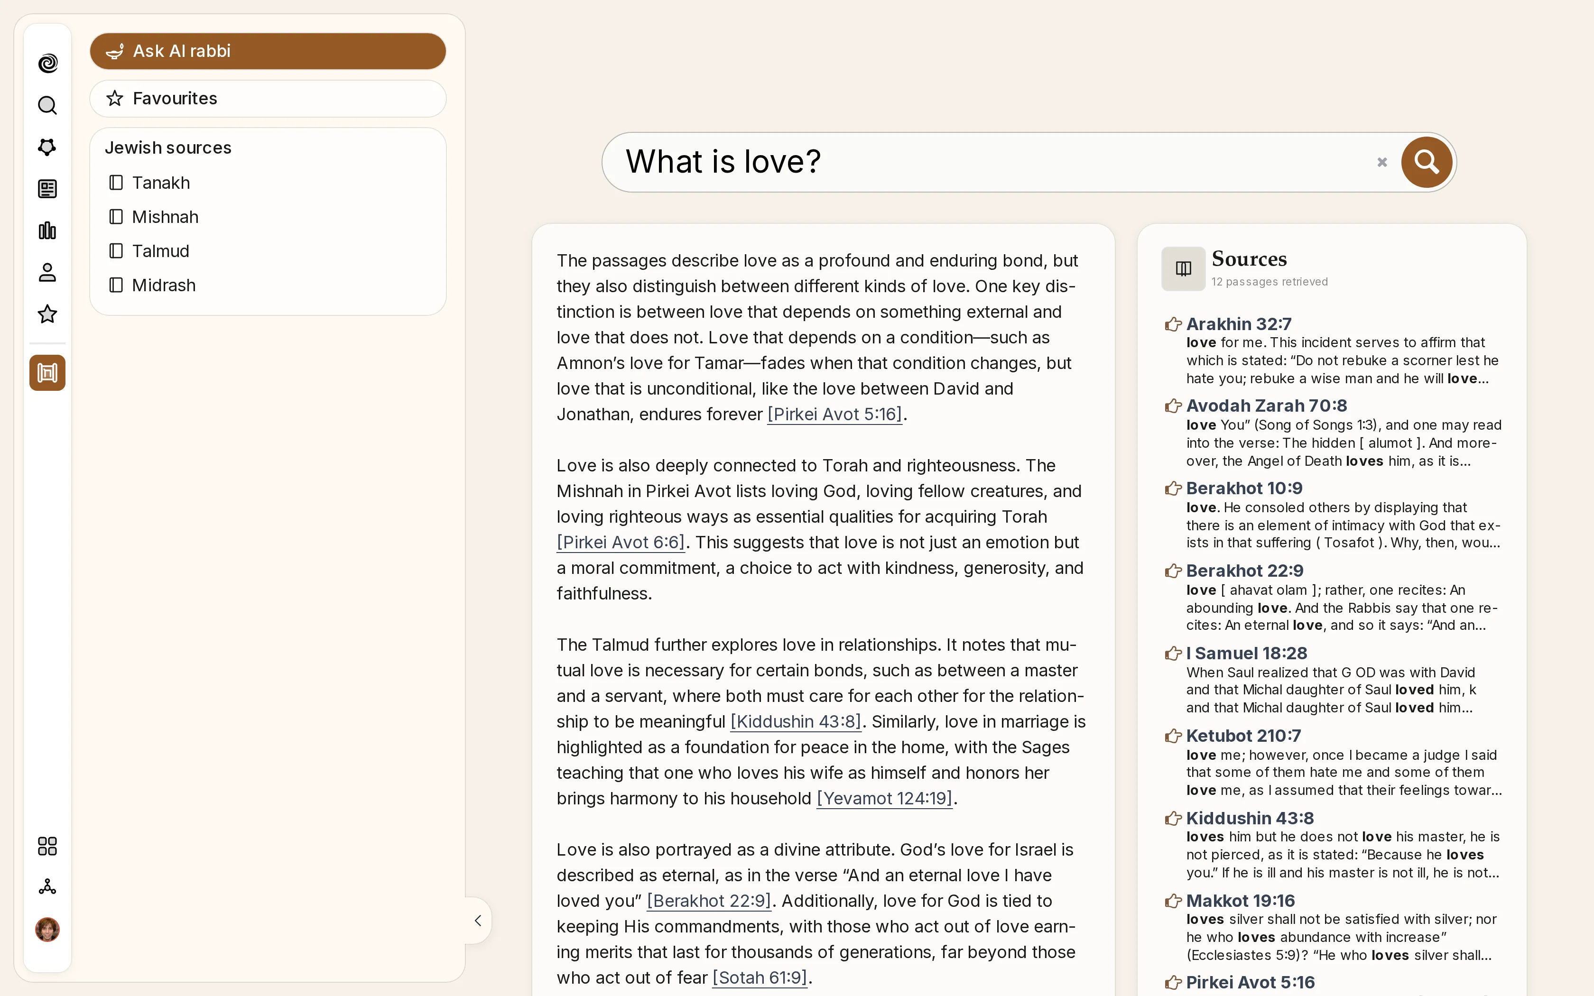Click the round brown search button
This screenshot has width=1594, height=996.
[x=1427, y=162]
